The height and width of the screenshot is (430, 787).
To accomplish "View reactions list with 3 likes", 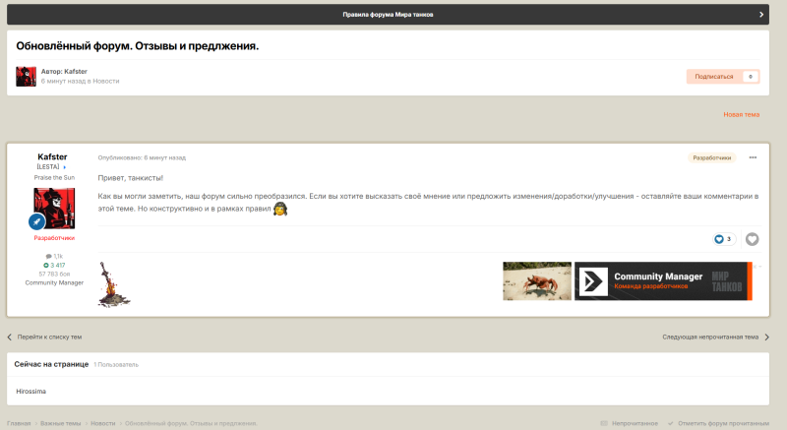I will (724, 239).
